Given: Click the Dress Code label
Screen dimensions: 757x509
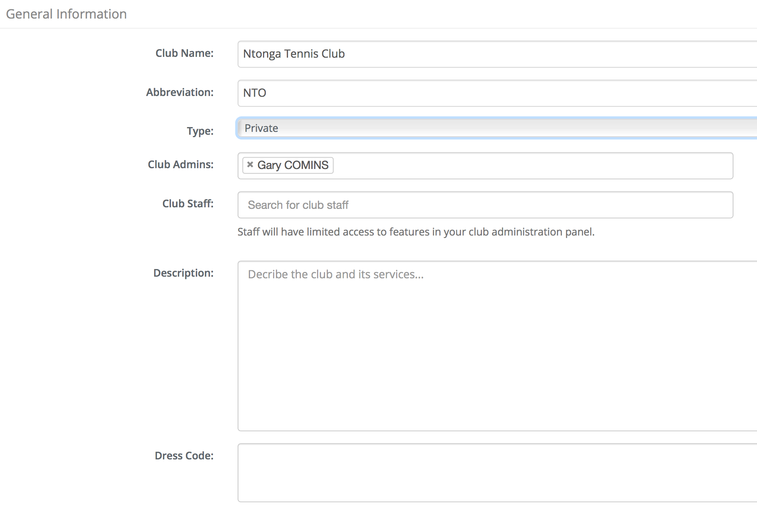Looking at the screenshot, I should tap(184, 456).
